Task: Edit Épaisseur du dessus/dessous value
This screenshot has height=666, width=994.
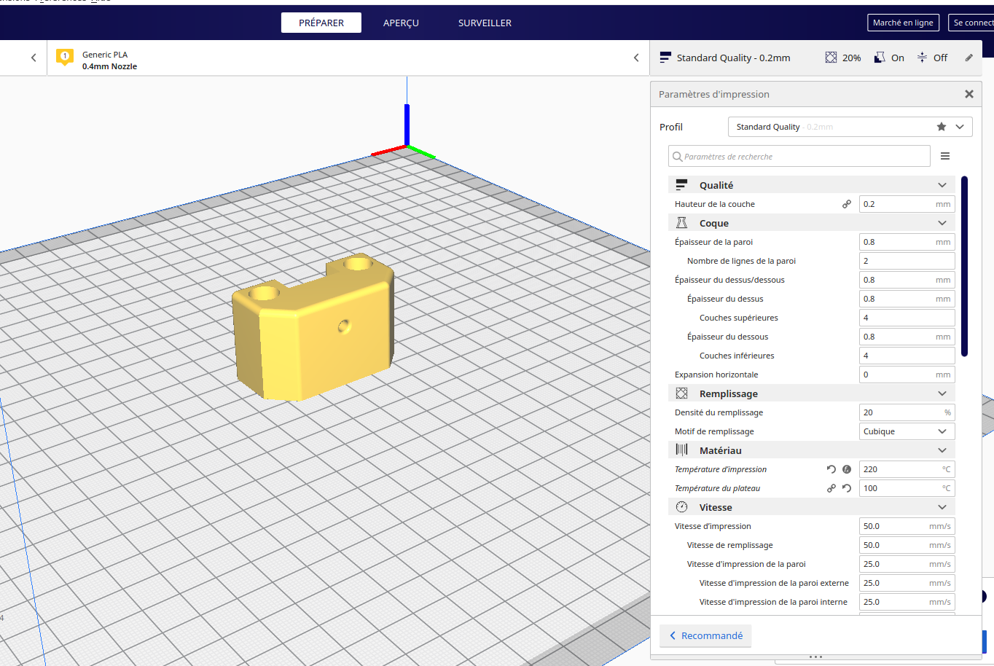Action: click(907, 280)
